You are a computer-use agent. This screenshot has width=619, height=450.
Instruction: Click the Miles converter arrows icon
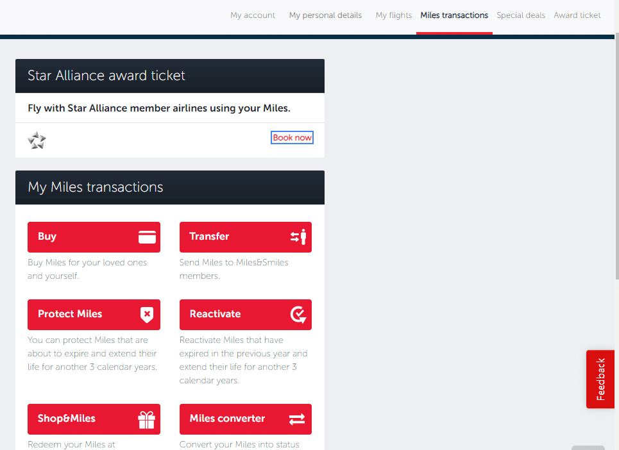(x=297, y=419)
